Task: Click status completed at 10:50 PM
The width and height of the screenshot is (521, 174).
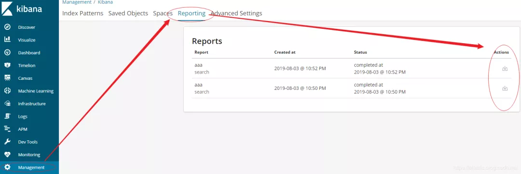Action: coord(380,88)
